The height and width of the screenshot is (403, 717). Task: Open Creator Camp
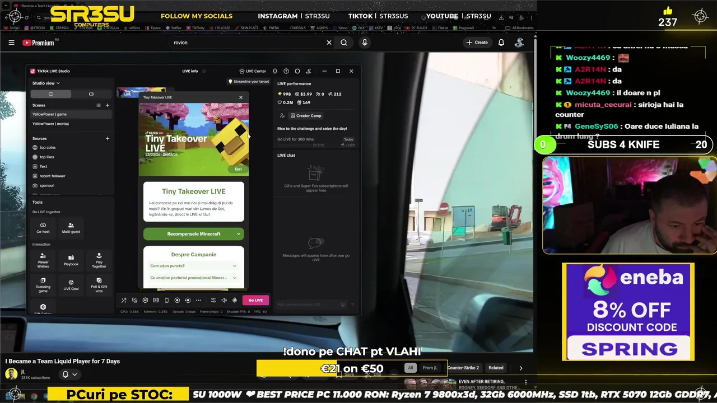point(306,116)
